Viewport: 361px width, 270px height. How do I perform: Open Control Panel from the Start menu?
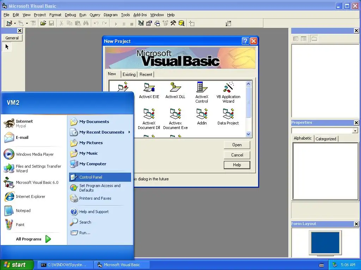100,177
